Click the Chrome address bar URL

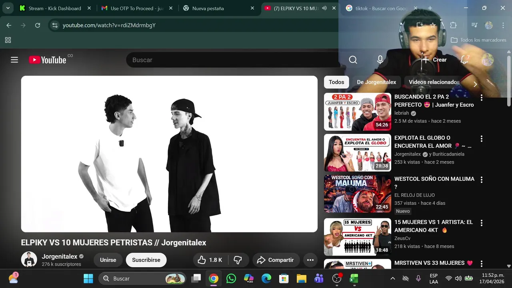109,25
